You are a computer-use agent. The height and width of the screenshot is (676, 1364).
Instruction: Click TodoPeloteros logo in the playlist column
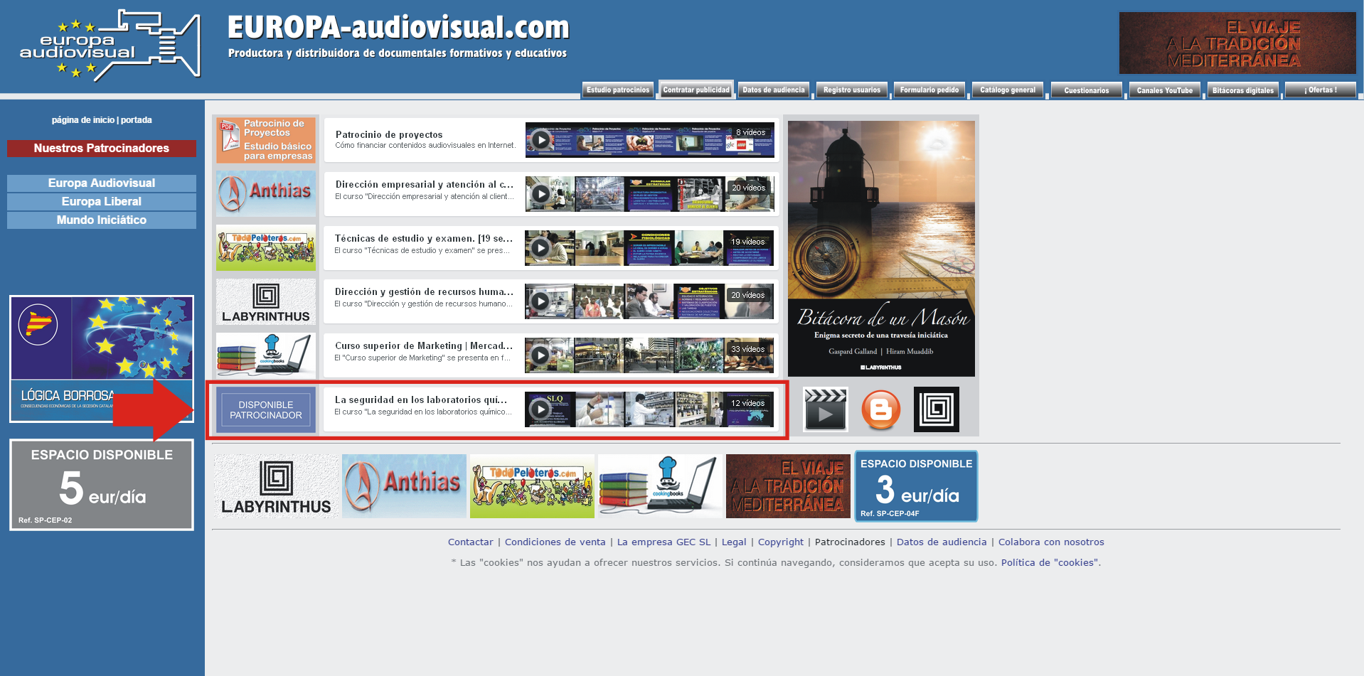coord(266,247)
